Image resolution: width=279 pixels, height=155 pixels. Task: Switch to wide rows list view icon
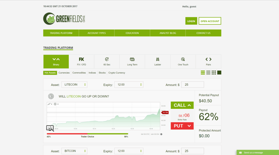[x=203, y=72]
